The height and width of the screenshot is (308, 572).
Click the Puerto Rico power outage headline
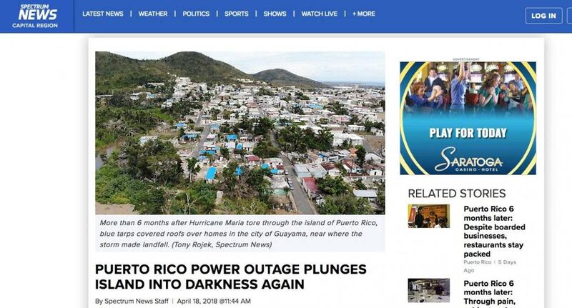coord(231,277)
